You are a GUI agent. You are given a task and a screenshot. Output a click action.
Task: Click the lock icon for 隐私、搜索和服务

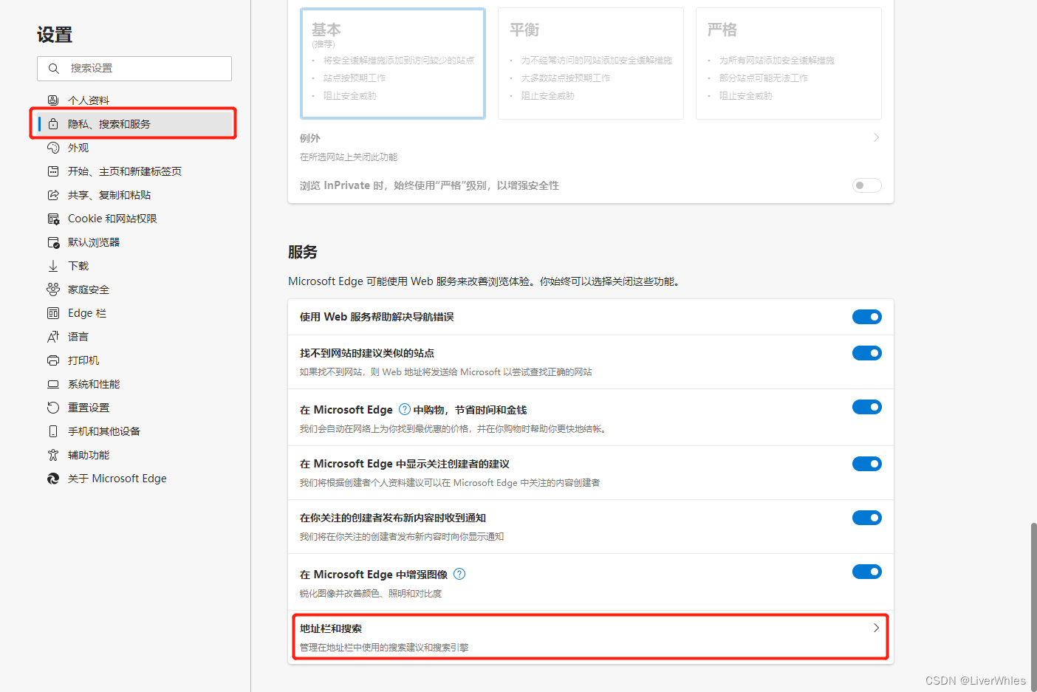53,124
